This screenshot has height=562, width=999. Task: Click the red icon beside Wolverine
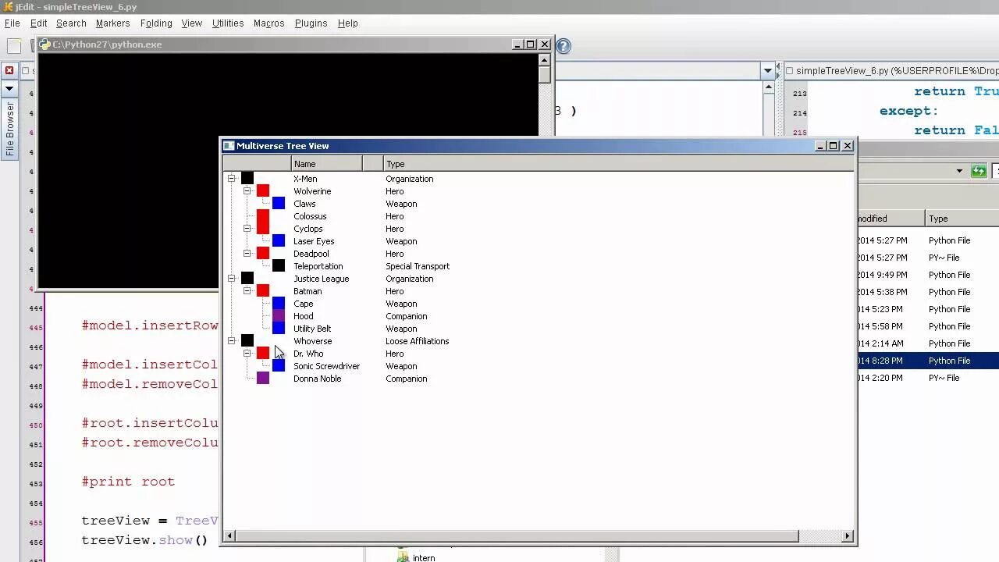pyautogui.click(x=263, y=191)
